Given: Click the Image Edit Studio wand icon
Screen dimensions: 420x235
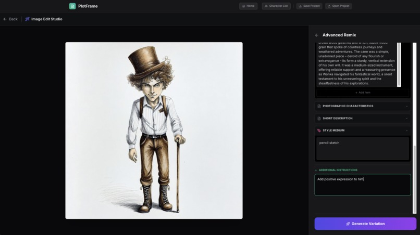Looking at the screenshot, I should (x=27, y=19).
